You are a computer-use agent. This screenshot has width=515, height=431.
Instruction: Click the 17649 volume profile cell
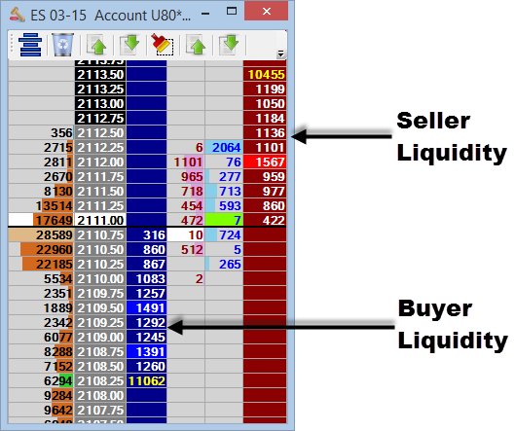(41, 220)
